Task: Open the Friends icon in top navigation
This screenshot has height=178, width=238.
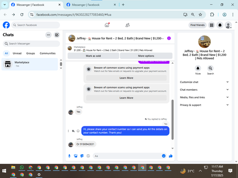Action: (x=128, y=25)
